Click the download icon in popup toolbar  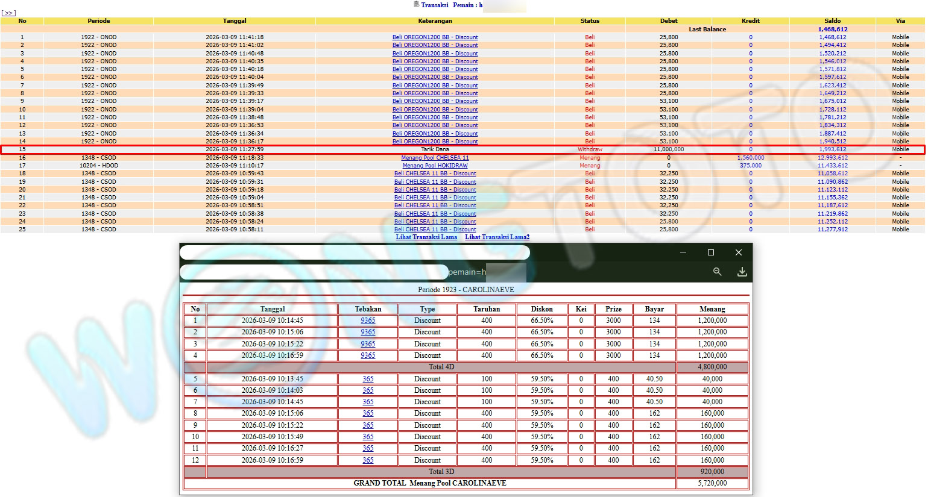point(742,272)
